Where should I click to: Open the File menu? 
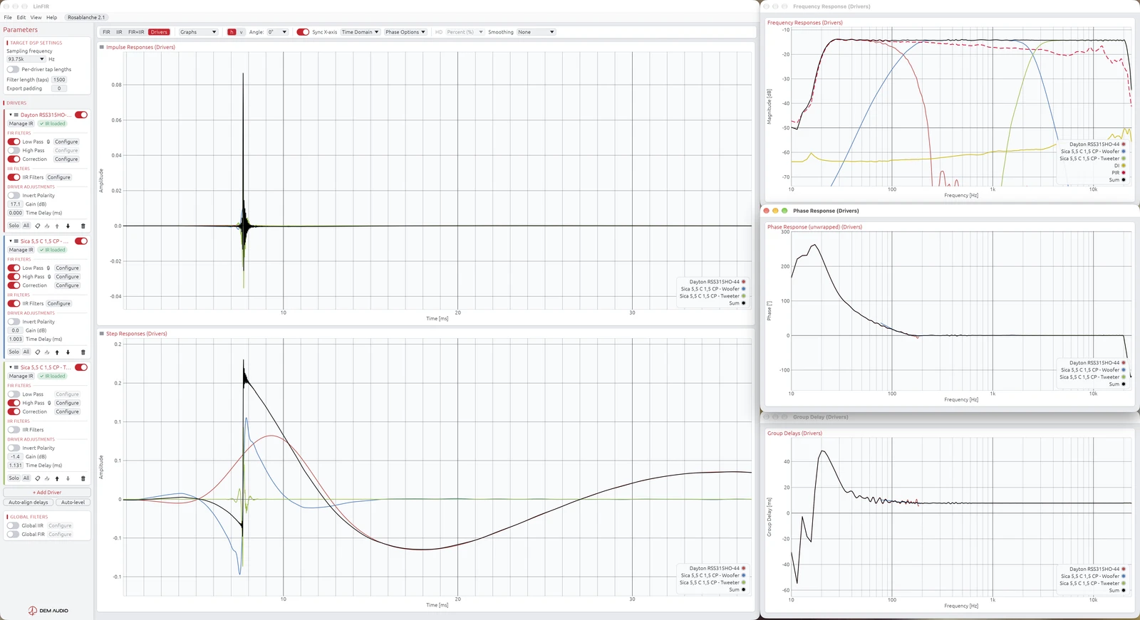coord(8,17)
